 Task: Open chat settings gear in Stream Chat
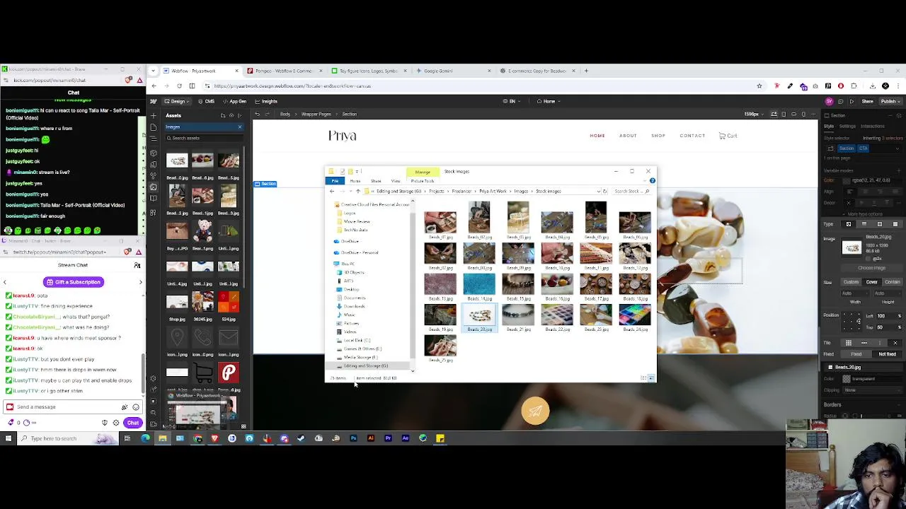[x=115, y=423]
